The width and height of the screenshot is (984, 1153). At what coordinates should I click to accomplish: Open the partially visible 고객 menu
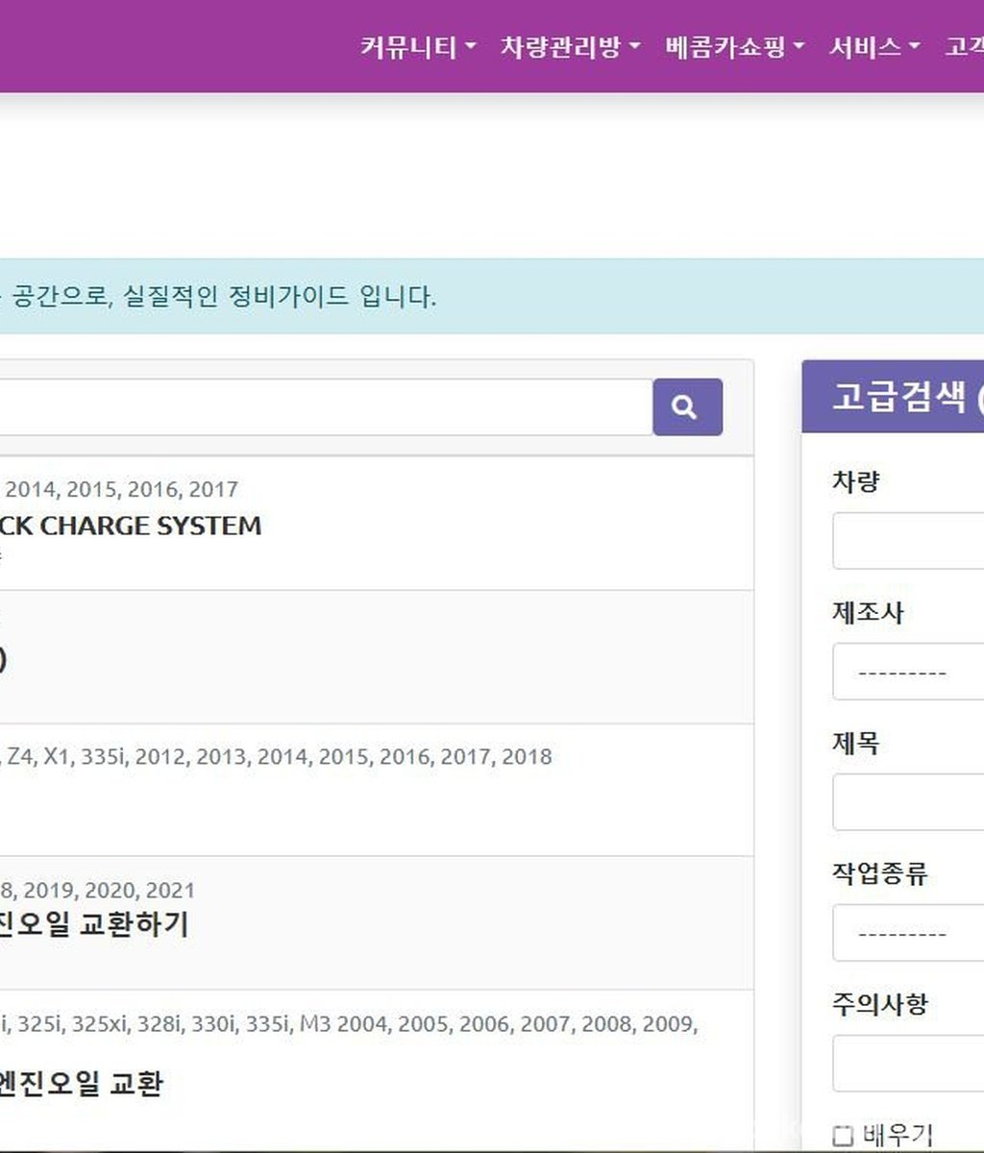pos(964,47)
